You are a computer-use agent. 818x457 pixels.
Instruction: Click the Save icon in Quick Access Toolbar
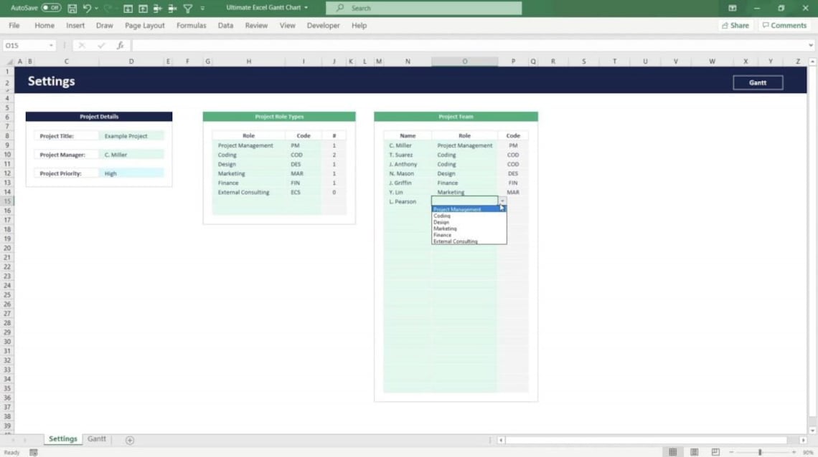click(72, 8)
